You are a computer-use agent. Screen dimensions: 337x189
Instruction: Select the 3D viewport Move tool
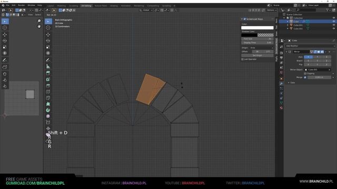click(48, 35)
